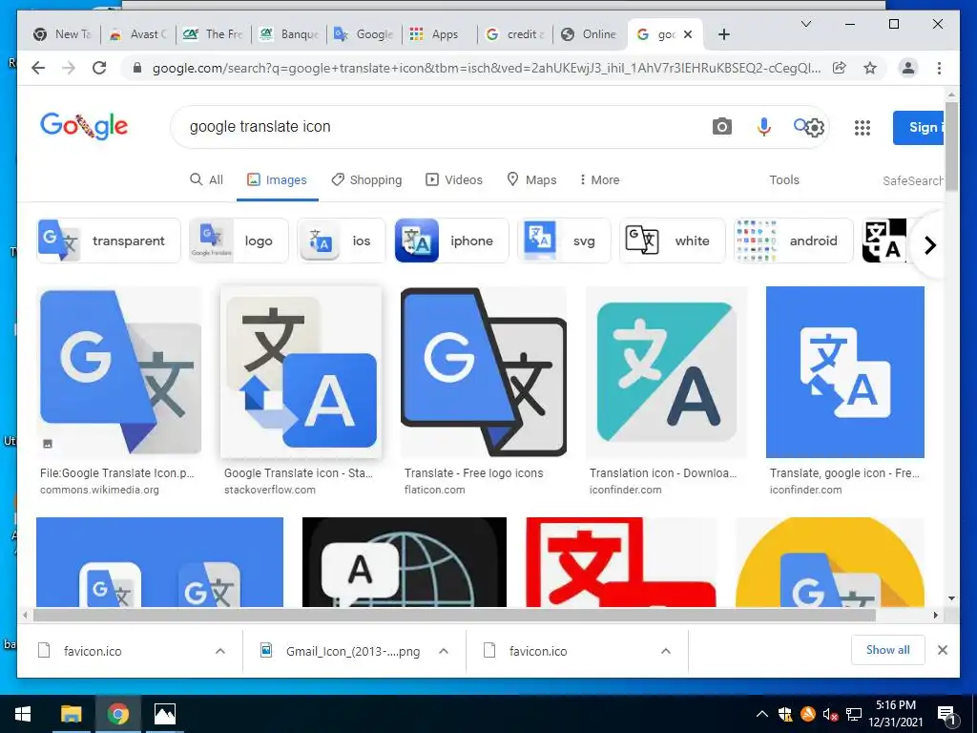Go back to previous page
The image size is (977, 733).
38,68
